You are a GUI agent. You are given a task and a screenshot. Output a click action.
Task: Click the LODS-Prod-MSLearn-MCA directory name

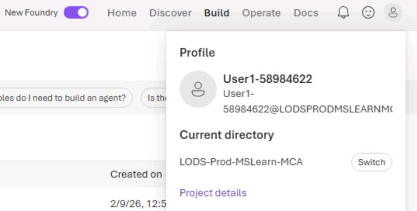(241, 162)
